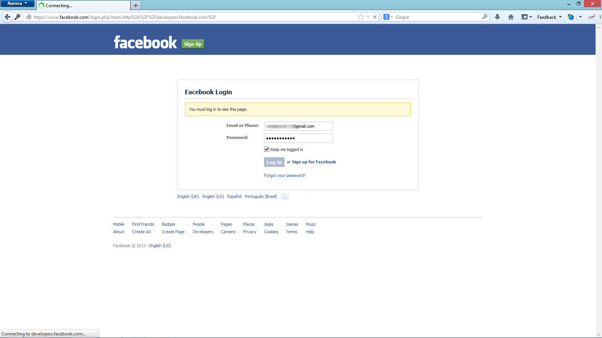
Task: Close the Aurora browser window
Action: click(593, 4)
